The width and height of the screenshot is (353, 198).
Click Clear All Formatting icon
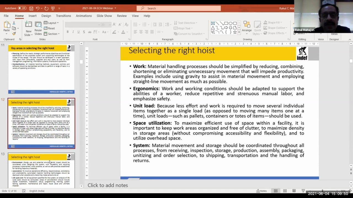(127, 25)
